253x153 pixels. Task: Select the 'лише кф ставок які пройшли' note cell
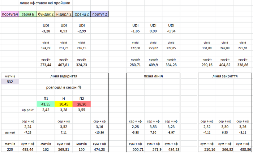pos(45,3)
